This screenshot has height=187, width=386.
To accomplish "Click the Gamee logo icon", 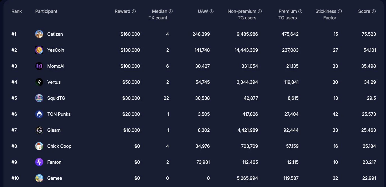I will tap(39, 178).
